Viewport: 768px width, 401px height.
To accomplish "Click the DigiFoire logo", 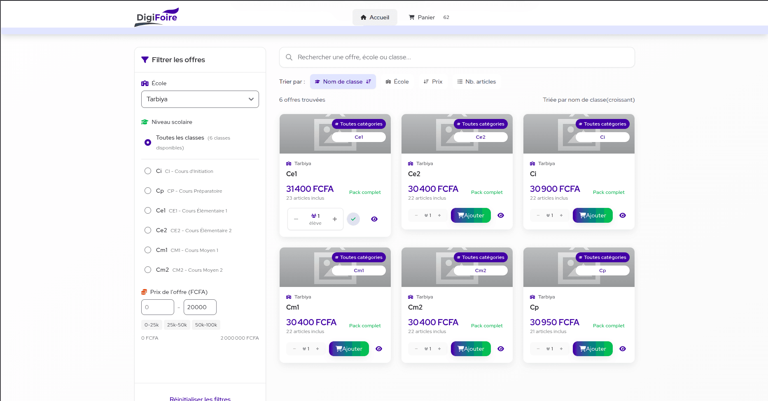I will tap(157, 17).
